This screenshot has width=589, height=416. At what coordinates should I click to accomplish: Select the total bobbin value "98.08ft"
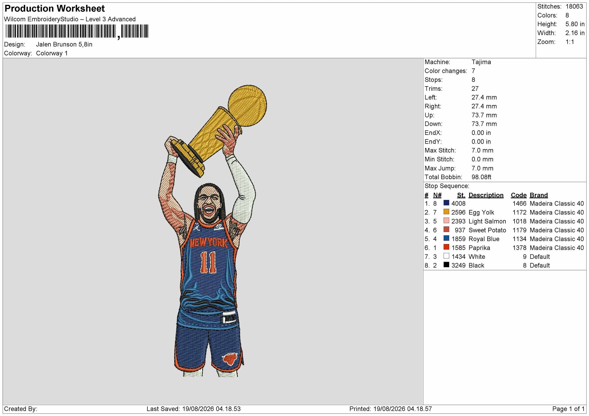point(481,177)
